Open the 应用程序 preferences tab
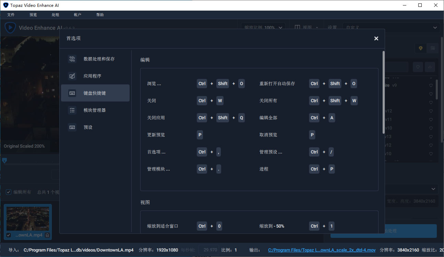This screenshot has width=444, height=257. tap(95, 76)
